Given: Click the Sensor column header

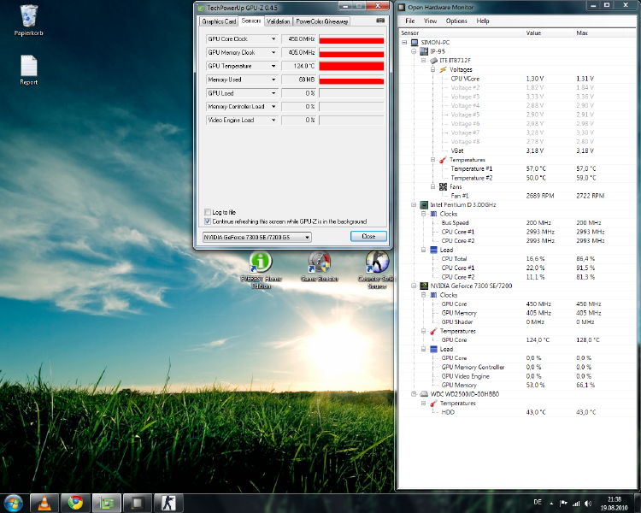Looking at the screenshot, I should (x=462, y=32).
